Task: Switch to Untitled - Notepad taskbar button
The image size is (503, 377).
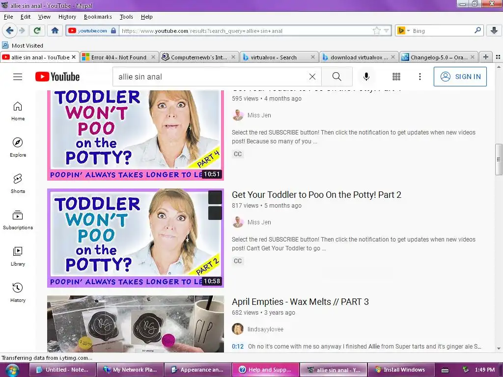Action: 63,370
